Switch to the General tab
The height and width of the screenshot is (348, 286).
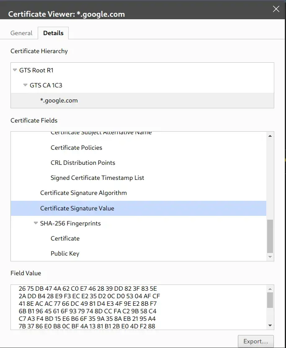(x=21, y=33)
